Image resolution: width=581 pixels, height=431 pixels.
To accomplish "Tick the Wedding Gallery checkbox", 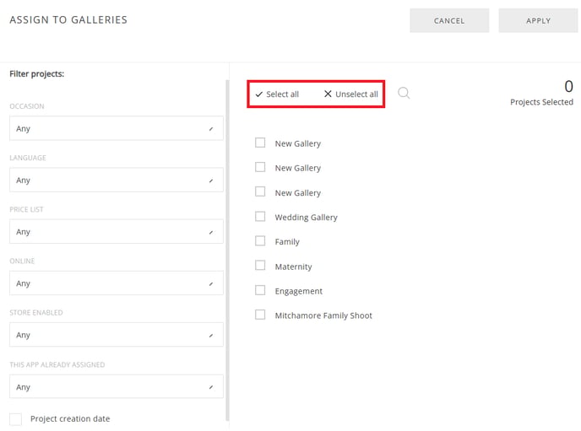I will pos(260,217).
